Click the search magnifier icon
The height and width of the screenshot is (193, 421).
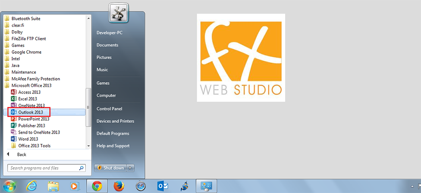(x=81, y=168)
